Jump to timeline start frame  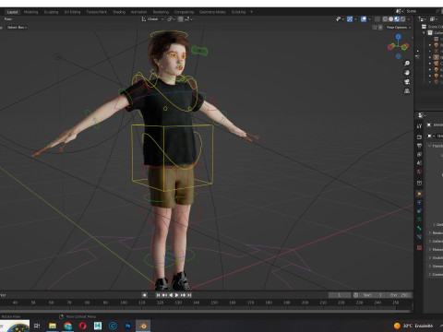(x=158, y=295)
